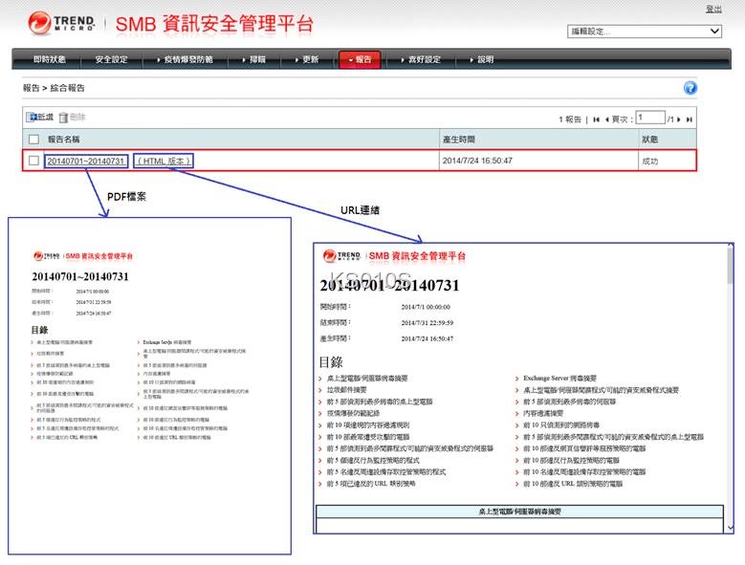The height and width of the screenshot is (565, 745).
Task: Select the highlighted 報告 menu tab
Action: pos(360,59)
